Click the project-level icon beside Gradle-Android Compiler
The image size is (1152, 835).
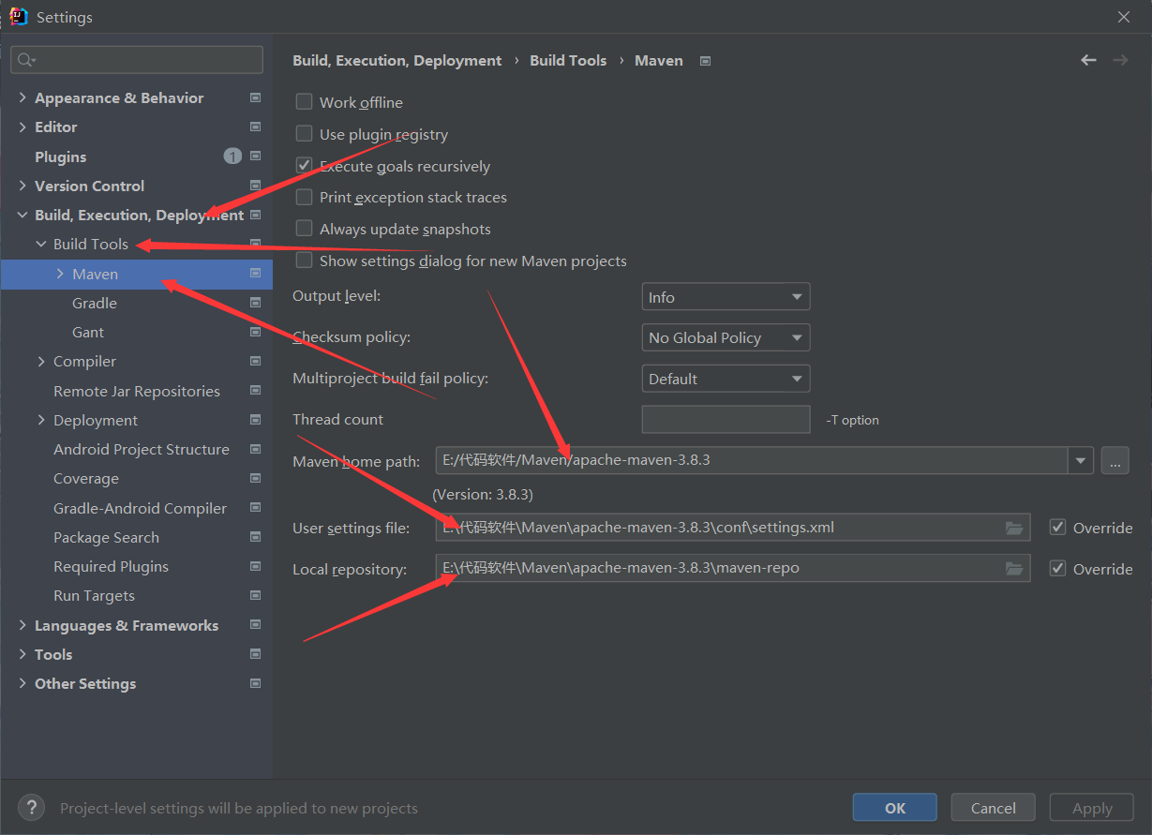(255, 508)
